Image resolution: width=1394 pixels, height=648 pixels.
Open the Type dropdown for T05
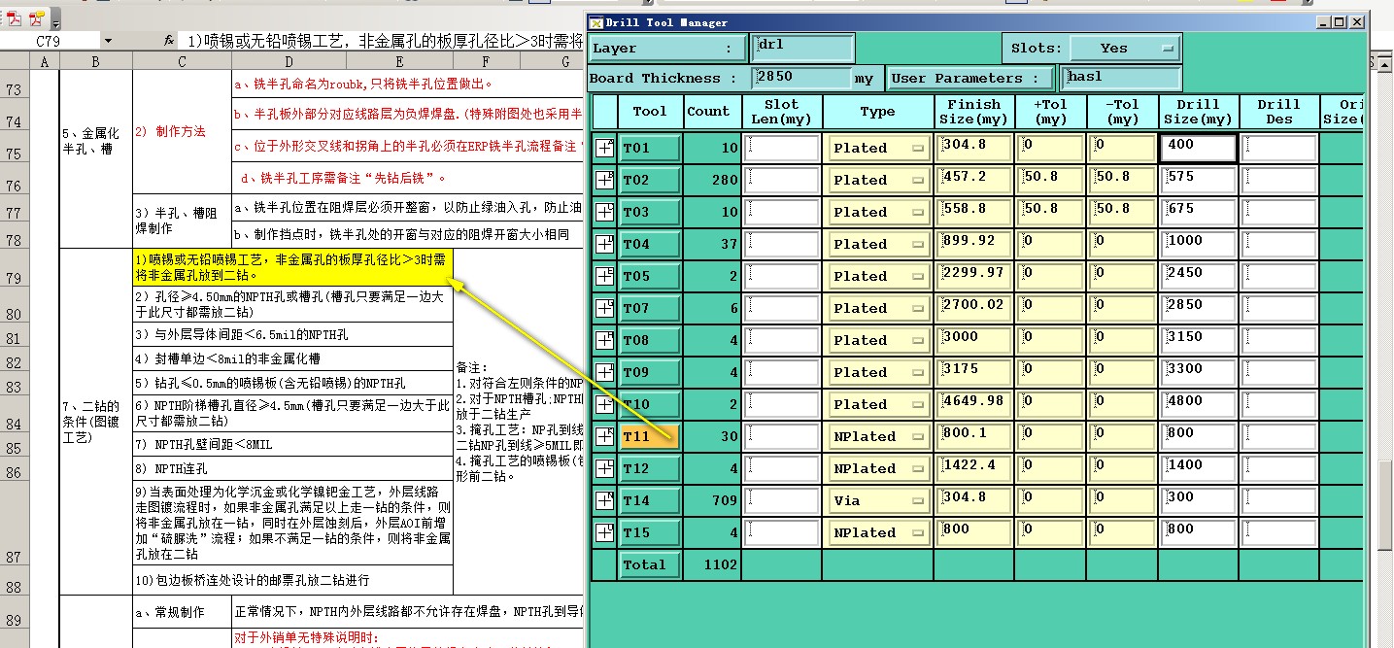878,277
